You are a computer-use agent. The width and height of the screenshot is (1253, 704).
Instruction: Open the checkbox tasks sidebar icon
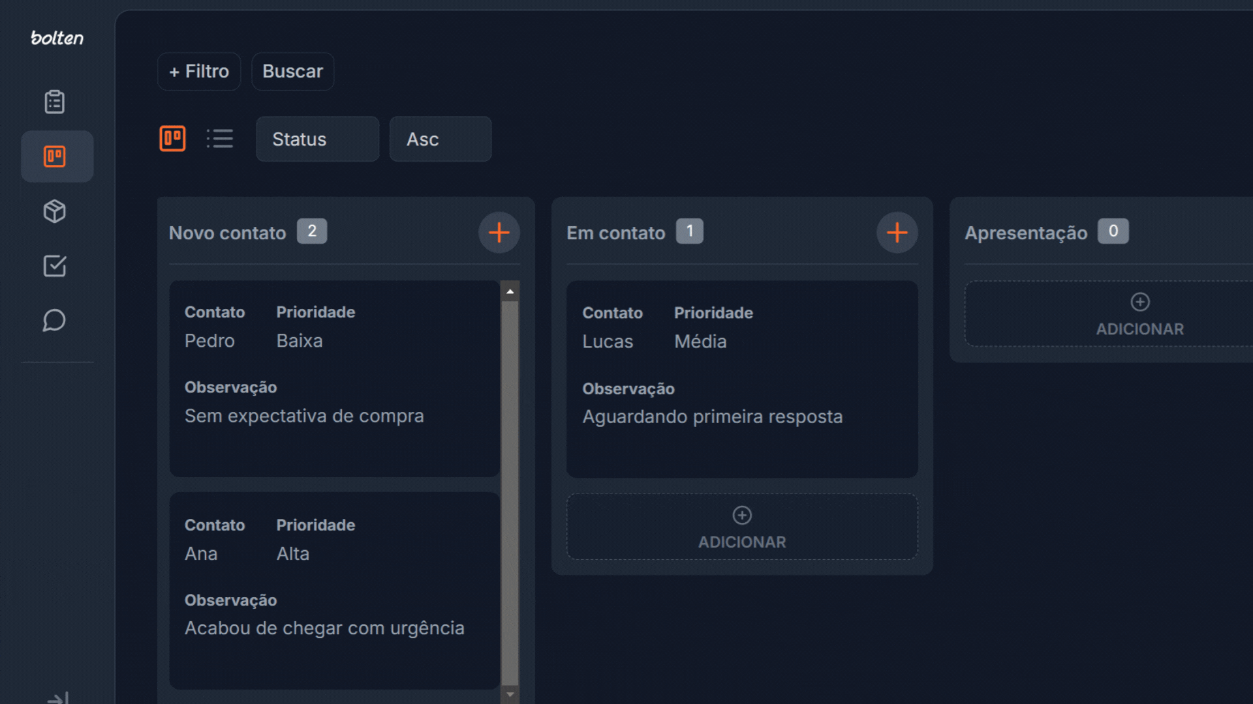pos(55,266)
